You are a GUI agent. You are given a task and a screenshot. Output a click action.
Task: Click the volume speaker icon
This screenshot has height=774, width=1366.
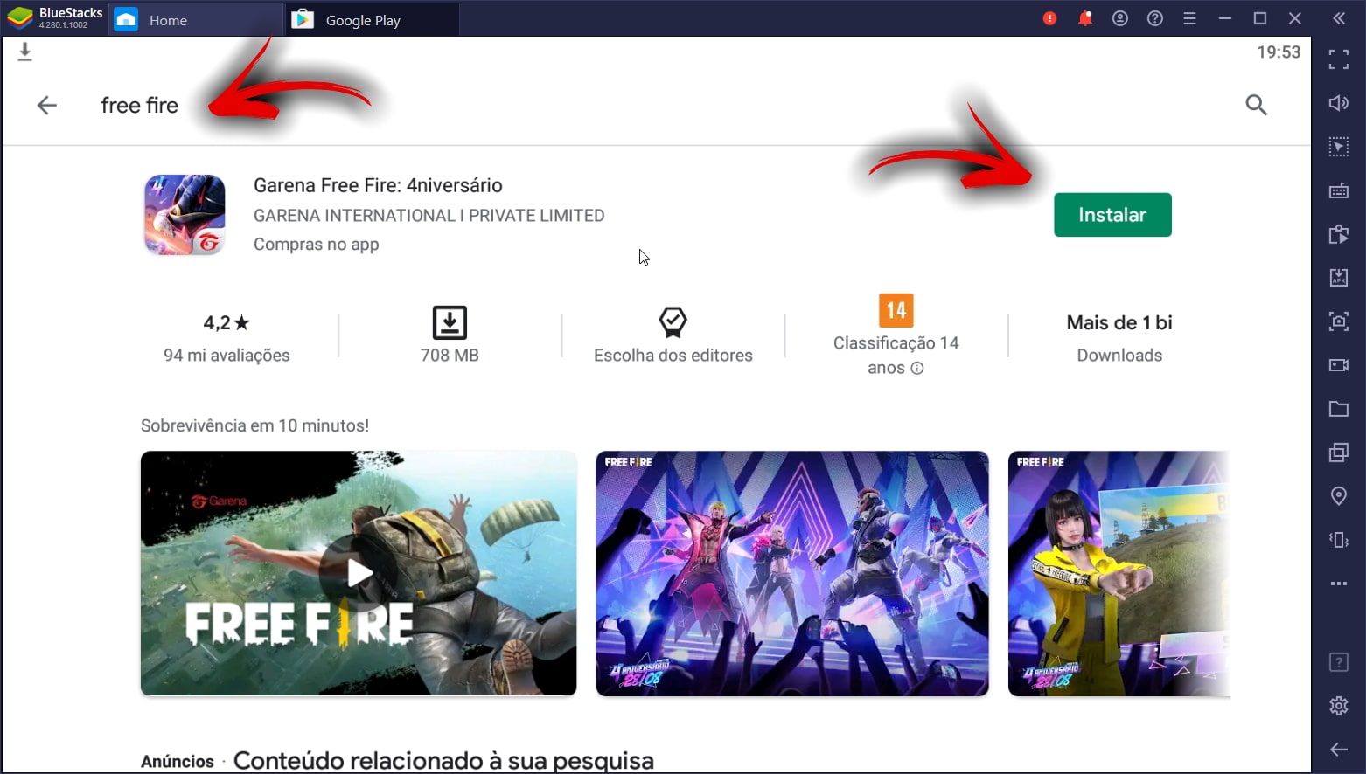click(1339, 103)
